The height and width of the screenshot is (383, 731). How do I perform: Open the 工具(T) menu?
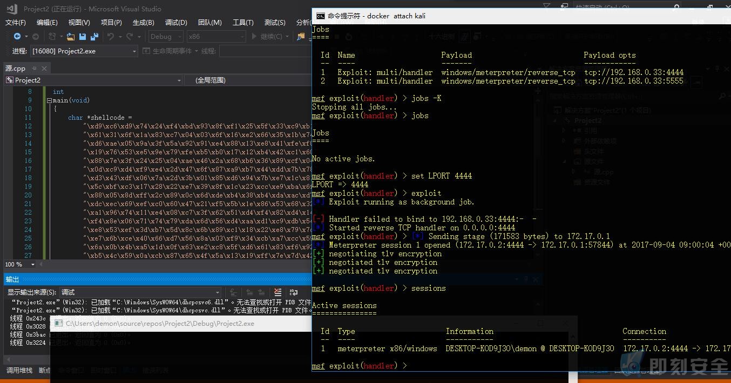tap(243, 22)
